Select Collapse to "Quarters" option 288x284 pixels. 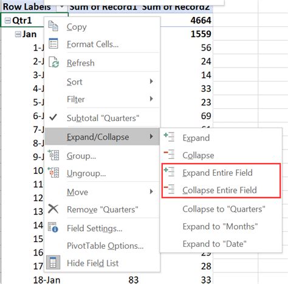(224, 209)
